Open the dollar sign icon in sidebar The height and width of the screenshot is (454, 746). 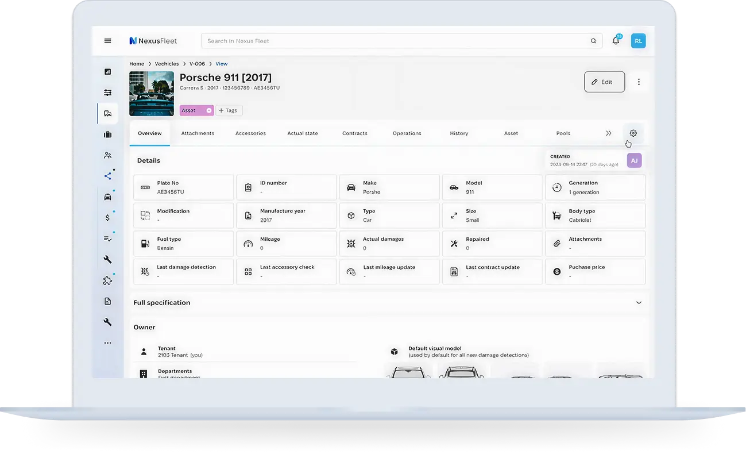107,218
